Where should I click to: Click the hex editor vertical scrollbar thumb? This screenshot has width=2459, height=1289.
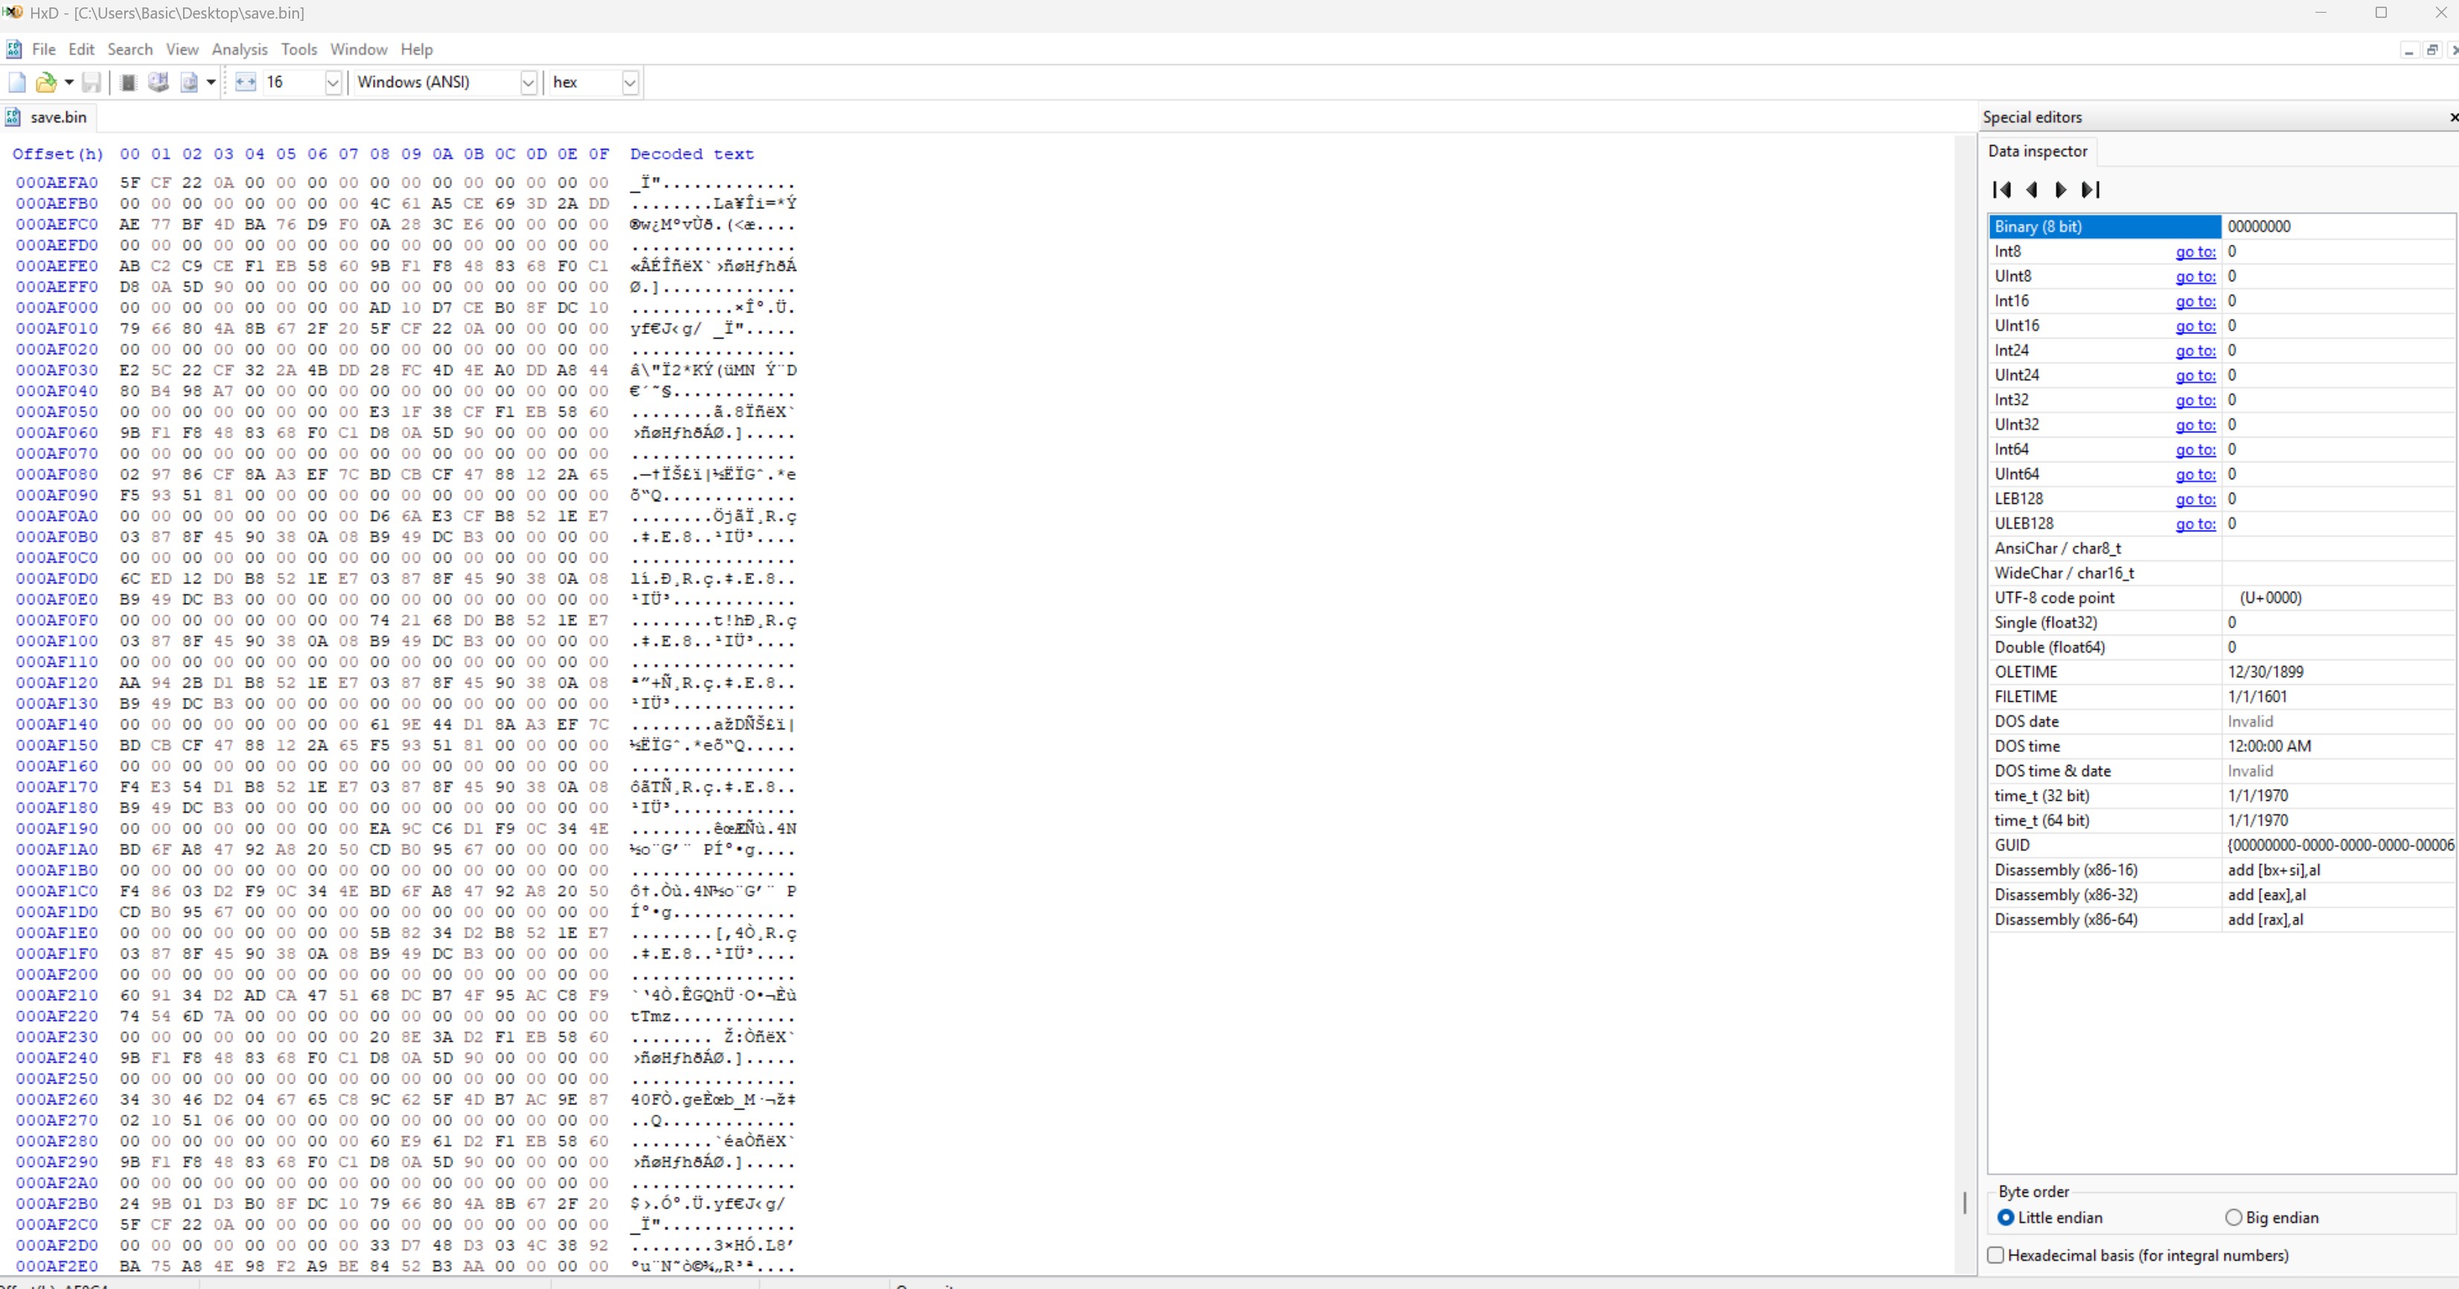(x=1965, y=1203)
